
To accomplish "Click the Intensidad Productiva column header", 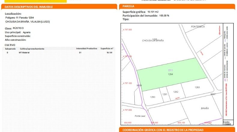I will pos(87,49).
